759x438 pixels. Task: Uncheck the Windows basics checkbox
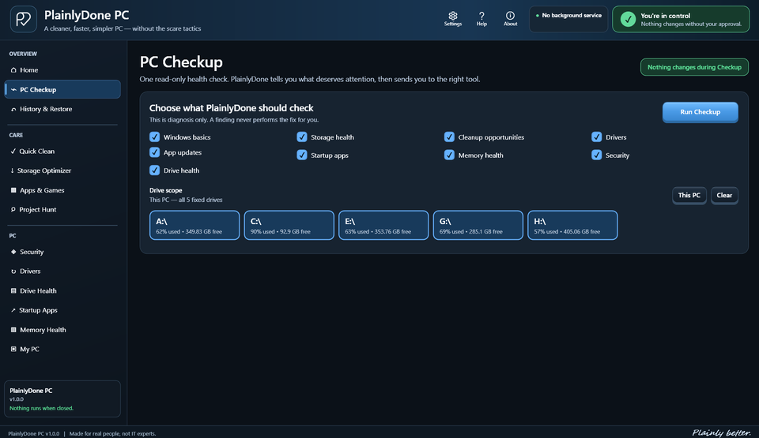(x=154, y=137)
